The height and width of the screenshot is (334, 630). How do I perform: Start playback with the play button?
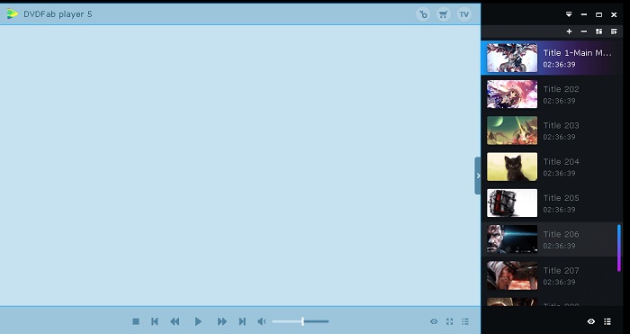(x=198, y=321)
